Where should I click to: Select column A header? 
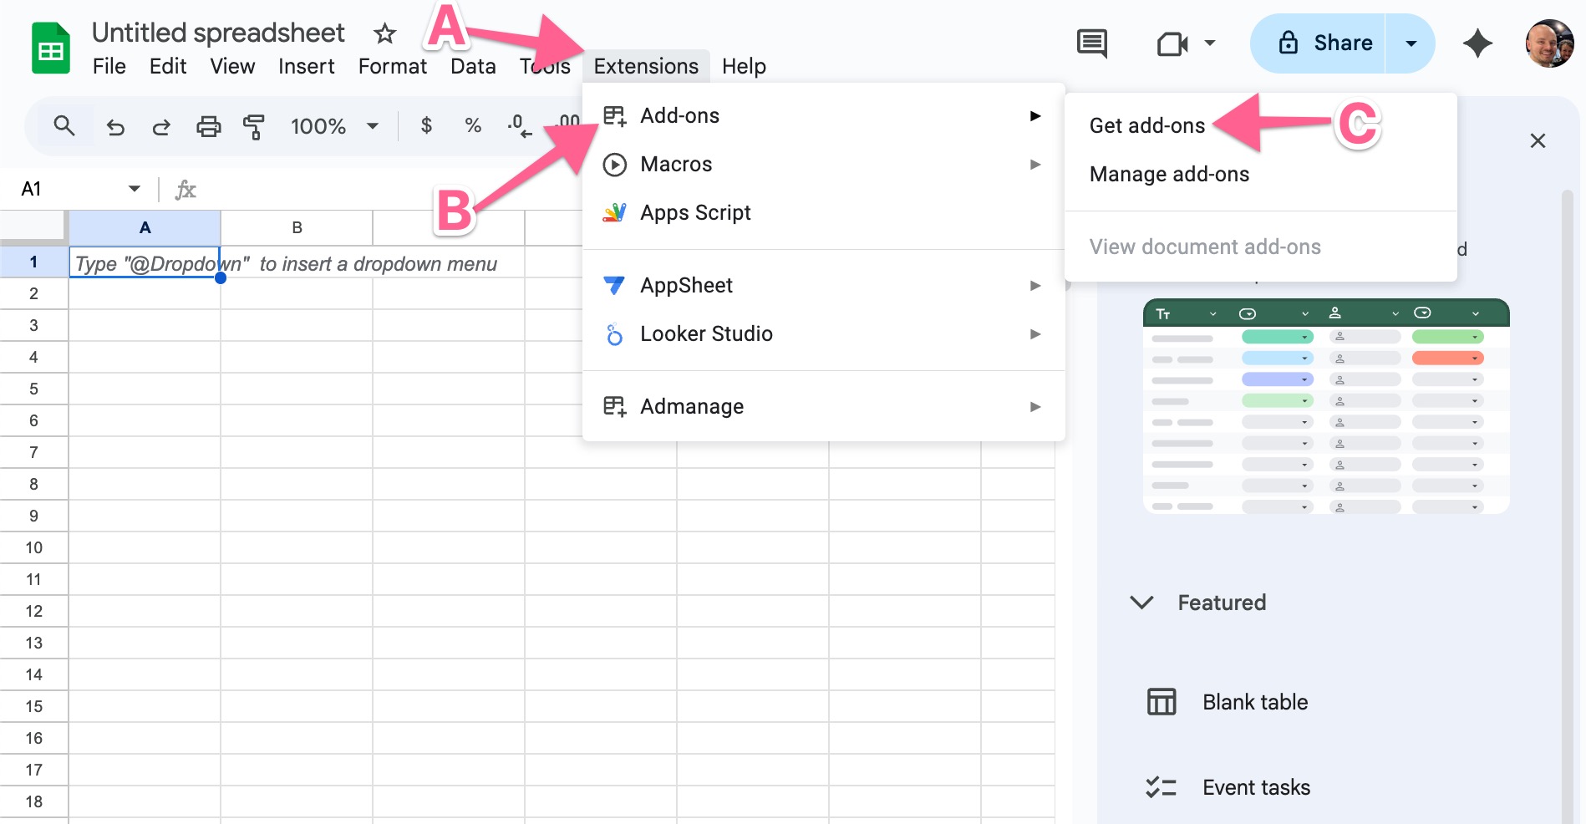pyautogui.click(x=145, y=227)
